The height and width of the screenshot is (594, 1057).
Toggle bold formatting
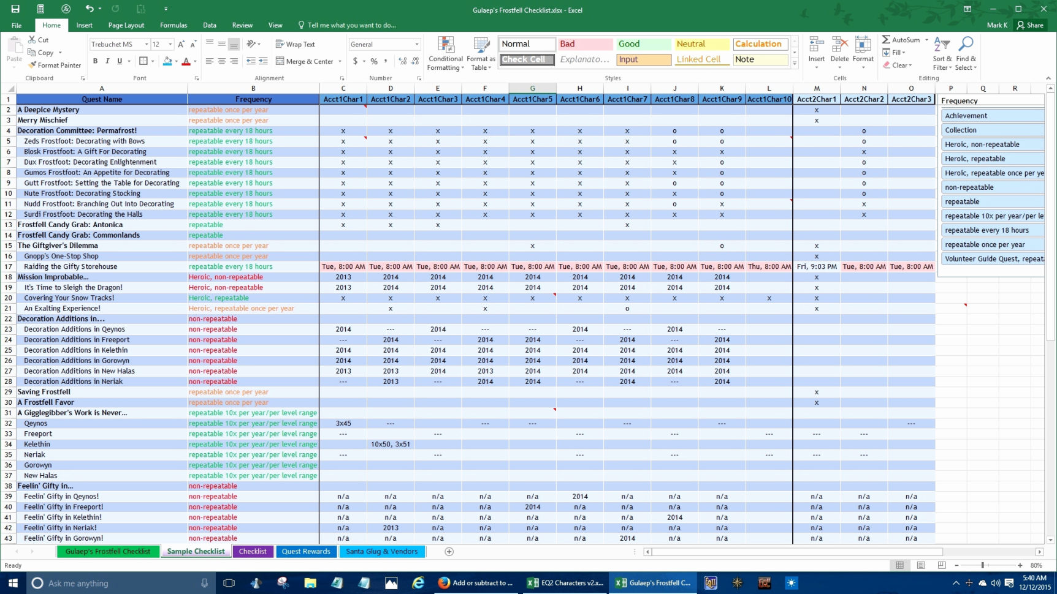[95, 61]
